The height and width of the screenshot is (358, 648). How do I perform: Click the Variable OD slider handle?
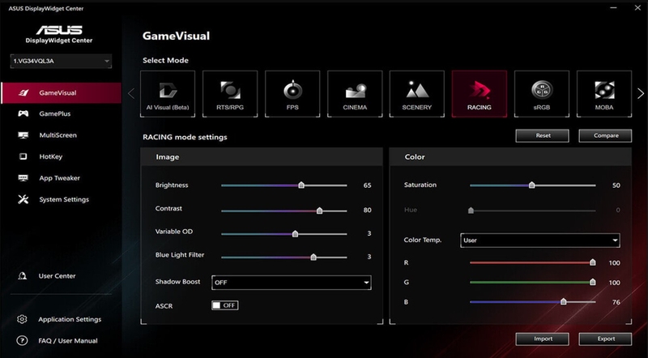(295, 233)
